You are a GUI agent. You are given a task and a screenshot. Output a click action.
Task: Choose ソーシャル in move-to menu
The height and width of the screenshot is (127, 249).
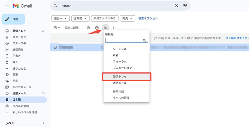pyautogui.click(x=126, y=49)
